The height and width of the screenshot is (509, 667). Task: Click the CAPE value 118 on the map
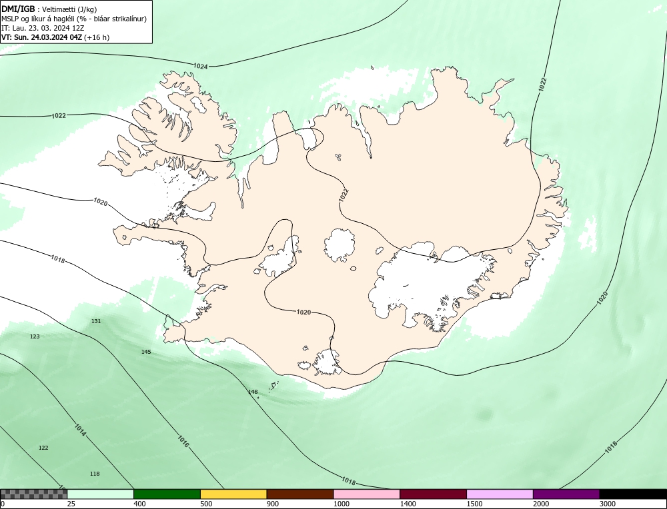(95, 474)
